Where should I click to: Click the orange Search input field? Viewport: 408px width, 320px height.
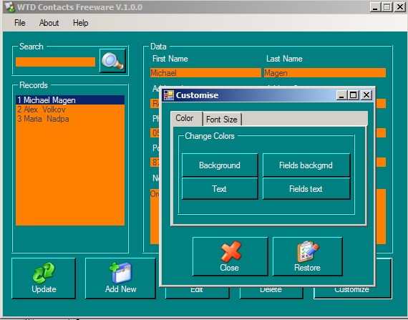[x=55, y=62]
